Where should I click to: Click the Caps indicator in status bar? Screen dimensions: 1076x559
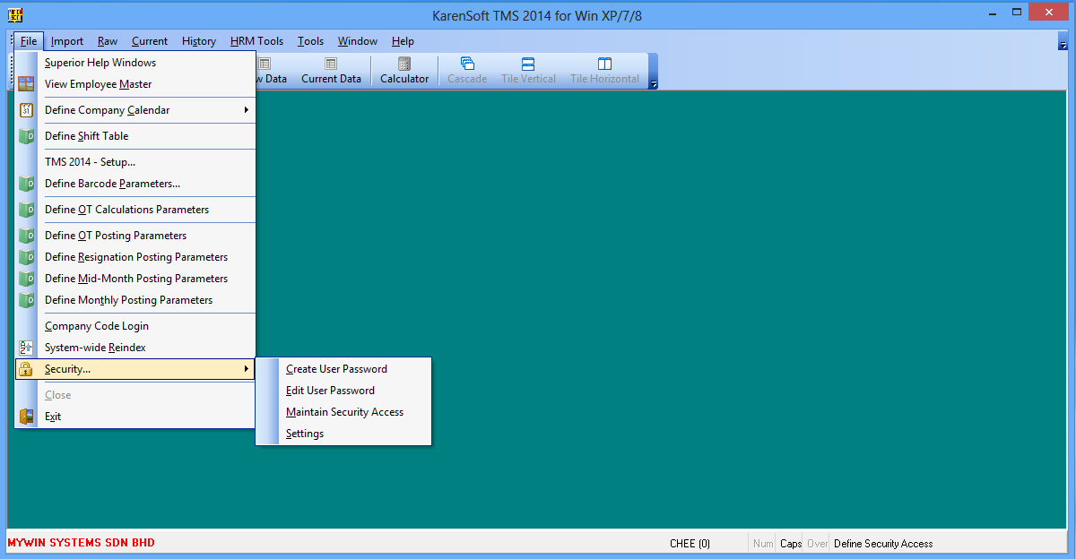coord(791,544)
